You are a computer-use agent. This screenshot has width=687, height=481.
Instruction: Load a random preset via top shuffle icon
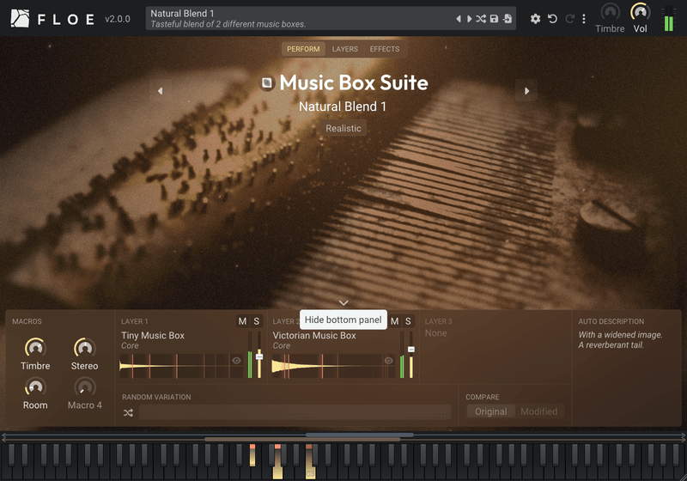(481, 19)
